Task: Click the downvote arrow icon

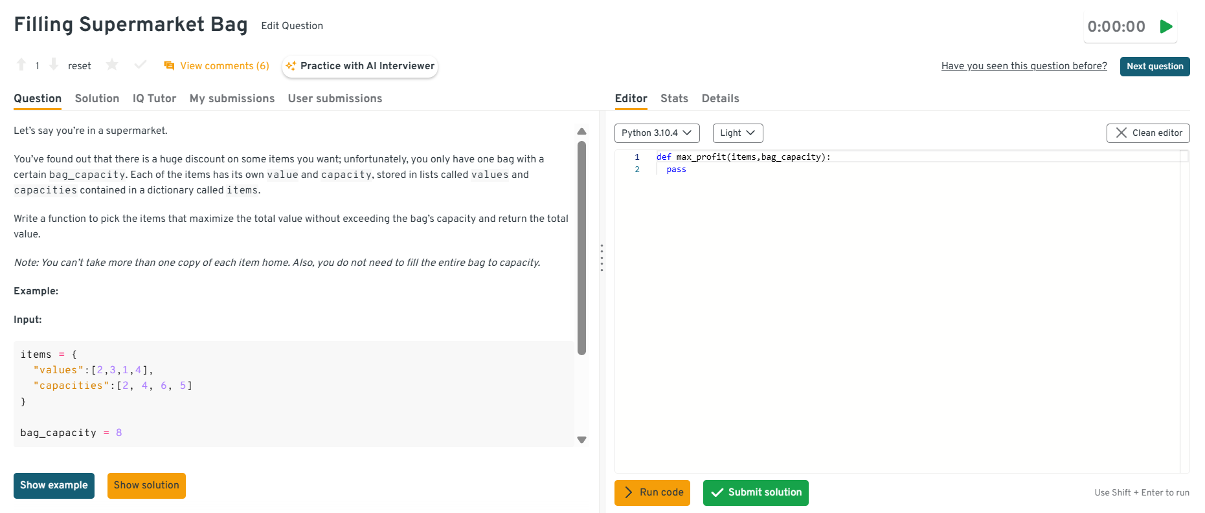Action: tap(54, 65)
